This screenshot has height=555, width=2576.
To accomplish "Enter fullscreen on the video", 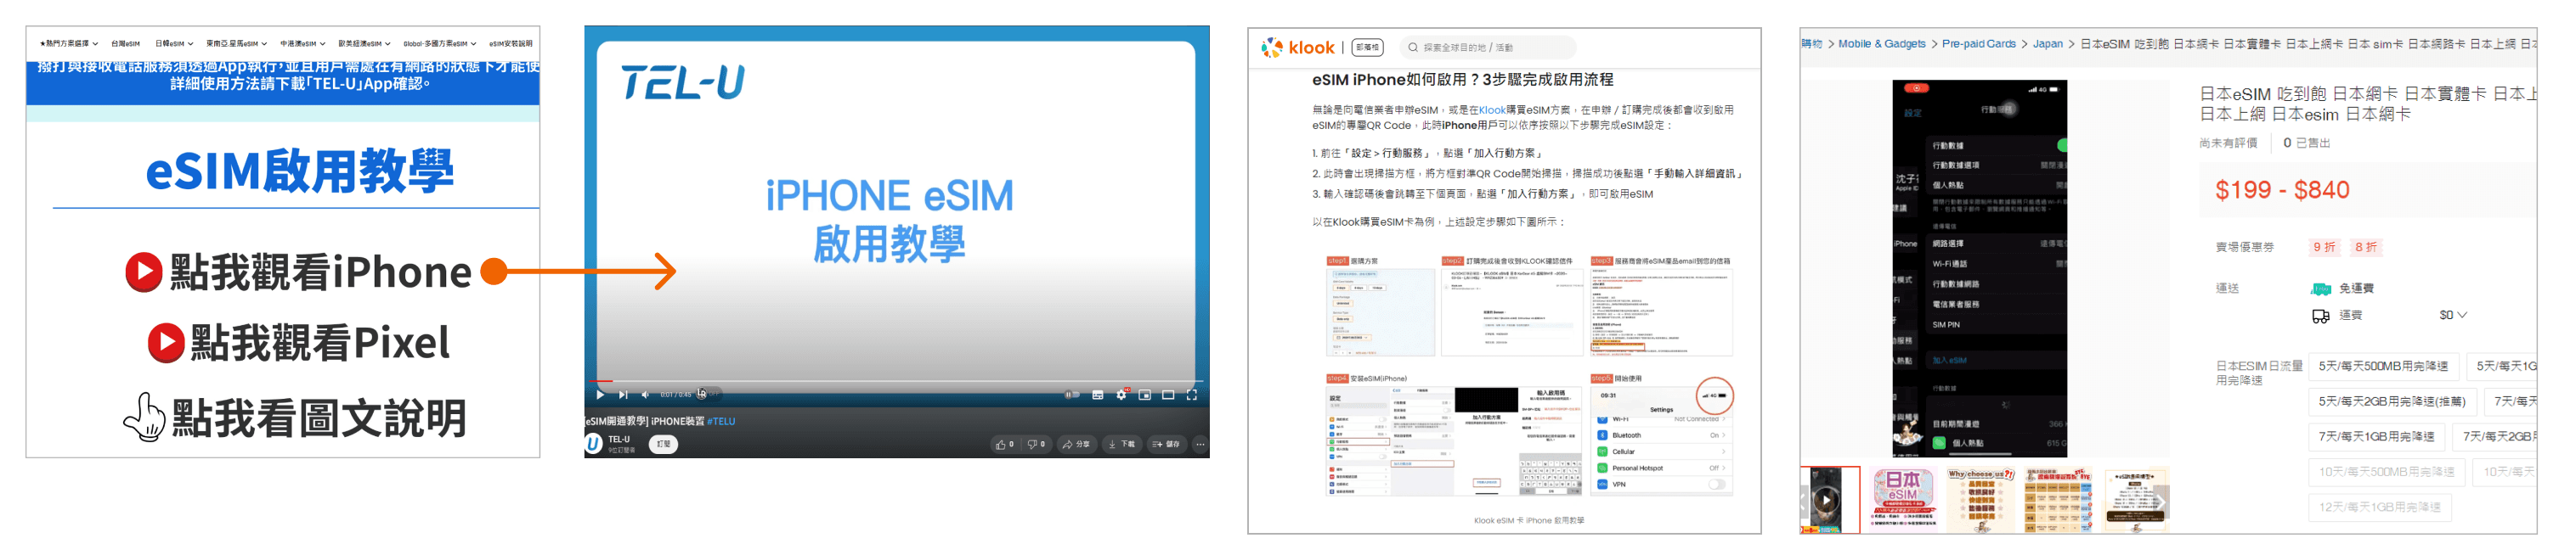I will tap(1191, 395).
